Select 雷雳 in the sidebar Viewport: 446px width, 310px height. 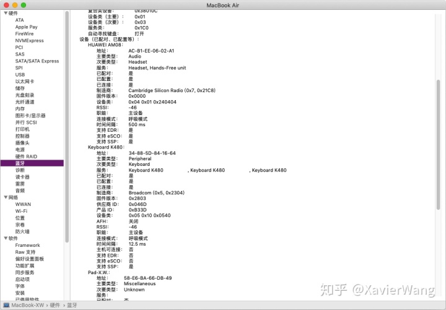tap(20, 184)
